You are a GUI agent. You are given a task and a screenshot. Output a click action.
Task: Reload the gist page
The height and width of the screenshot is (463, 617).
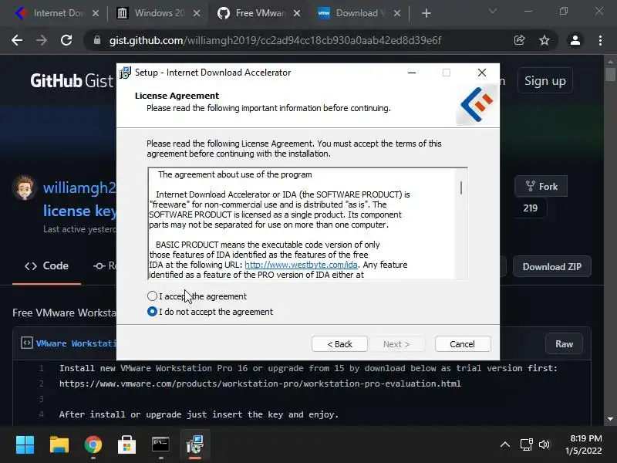coord(66,40)
